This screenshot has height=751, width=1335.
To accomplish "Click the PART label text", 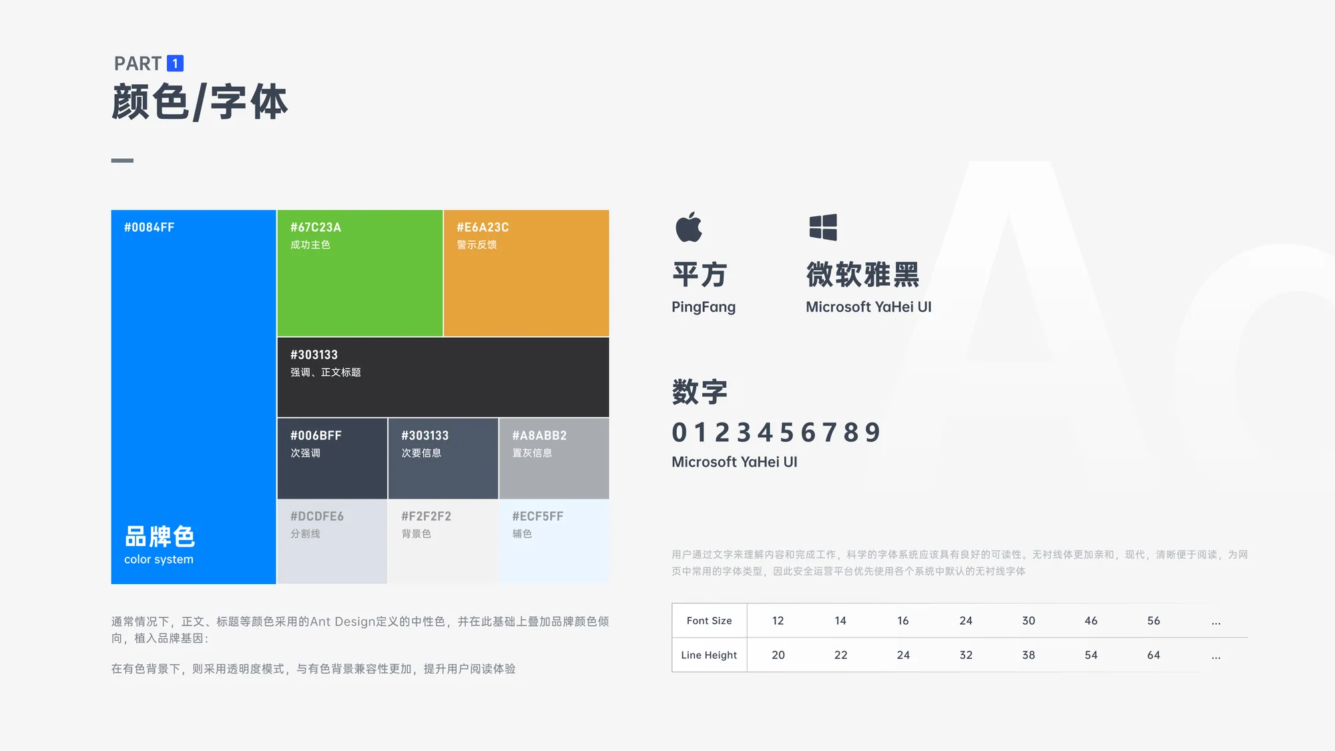I will [138, 63].
